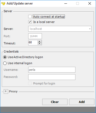Click the Username field containing perla
The width and height of the screenshot is (96, 113).
point(52,70)
